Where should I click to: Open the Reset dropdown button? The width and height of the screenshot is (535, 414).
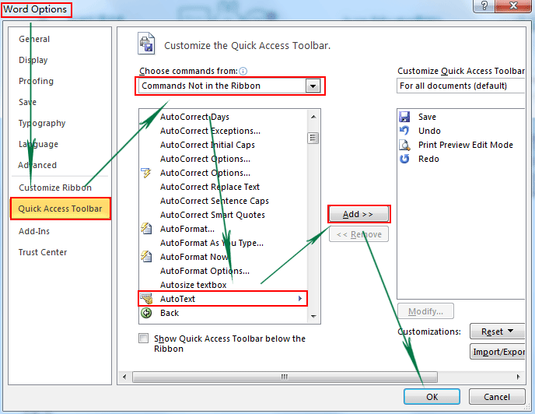coord(497,332)
